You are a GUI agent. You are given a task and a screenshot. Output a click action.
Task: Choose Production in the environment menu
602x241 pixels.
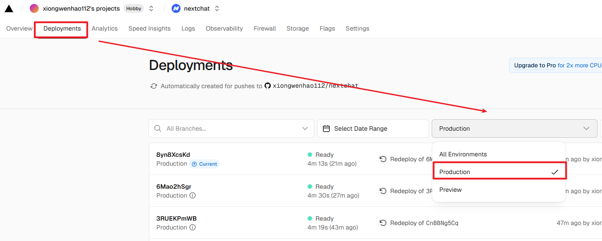click(x=499, y=172)
